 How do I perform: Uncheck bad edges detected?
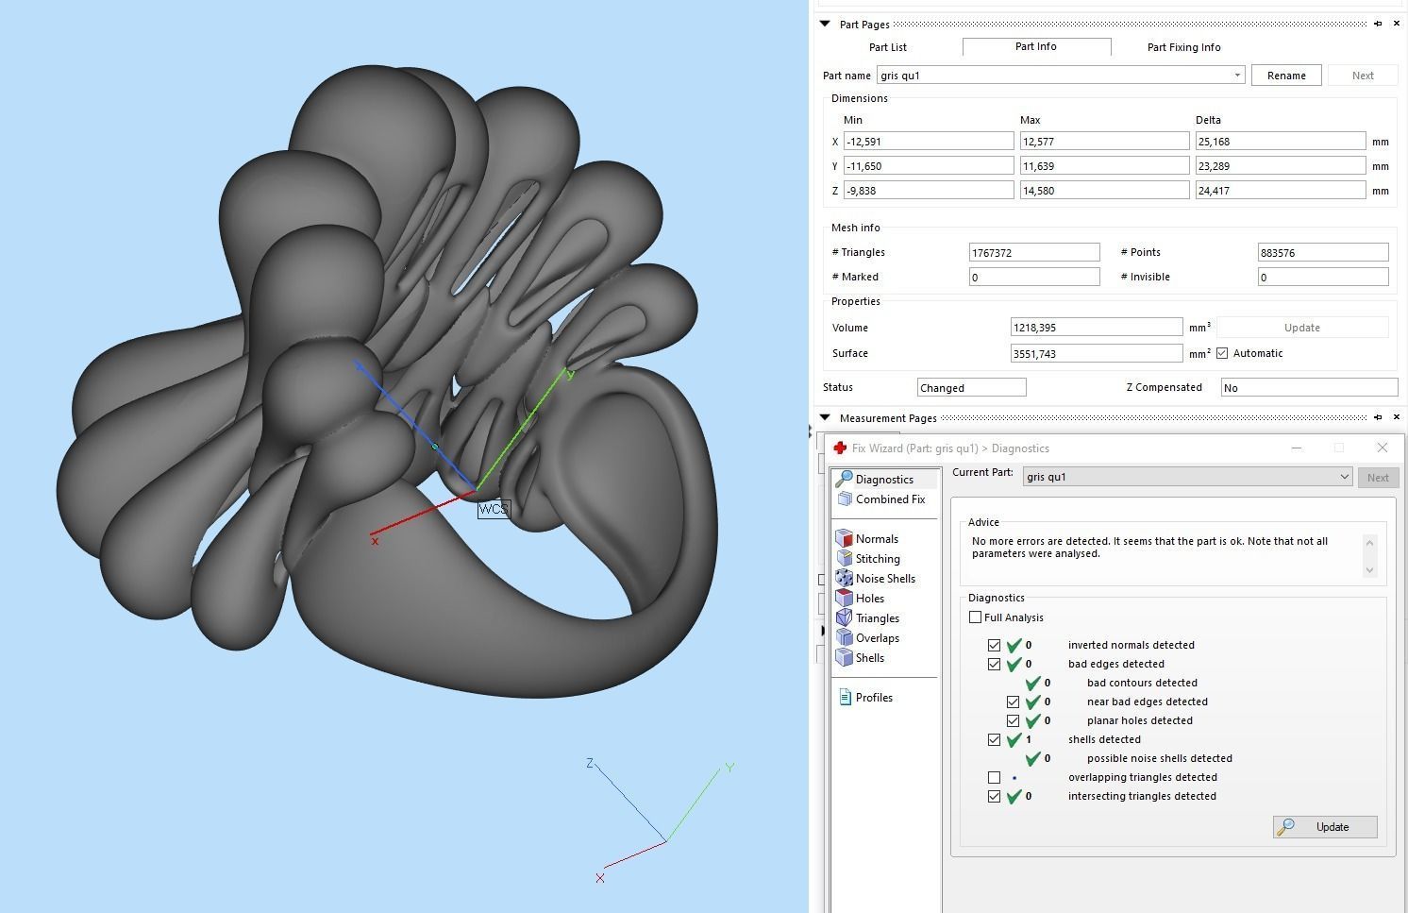(x=994, y=665)
